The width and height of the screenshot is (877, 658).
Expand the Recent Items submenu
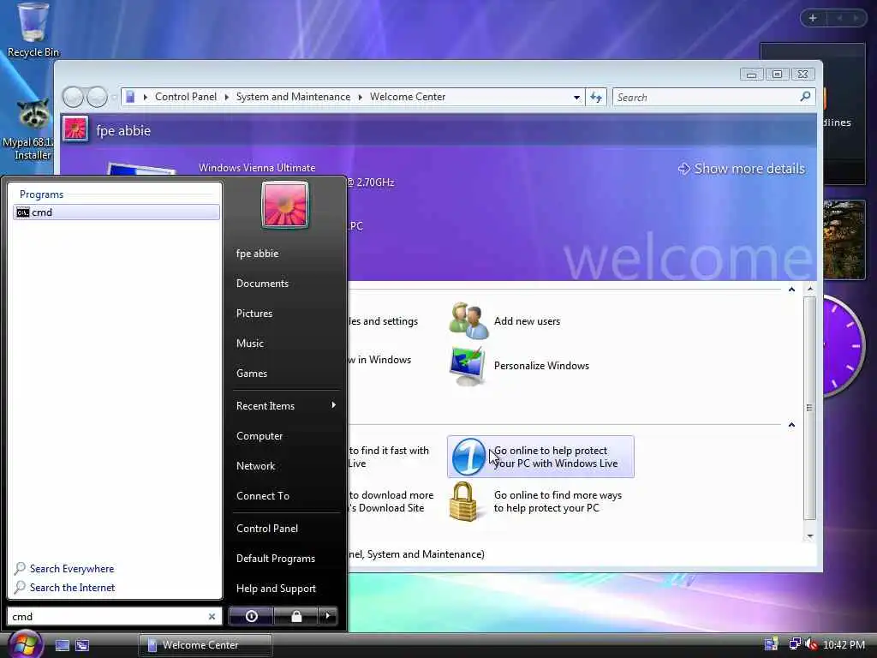pyautogui.click(x=285, y=405)
